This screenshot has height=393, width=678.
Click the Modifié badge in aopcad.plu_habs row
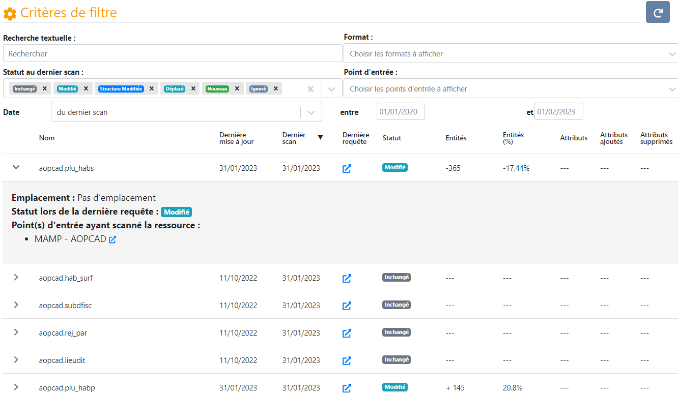pyautogui.click(x=395, y=167)
